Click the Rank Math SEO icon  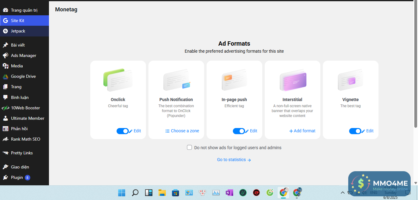(x=6, y=139)
